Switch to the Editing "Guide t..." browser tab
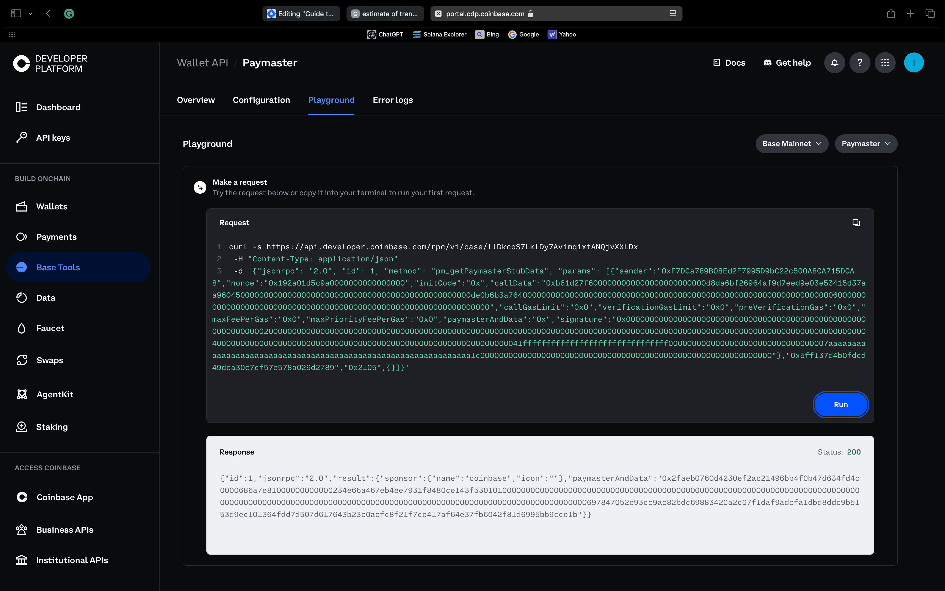 (301, 14)
